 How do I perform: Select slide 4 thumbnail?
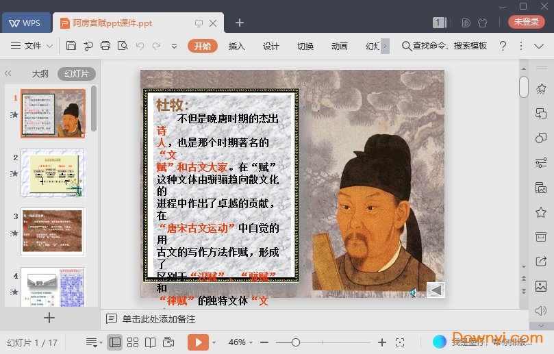point(53,287)
